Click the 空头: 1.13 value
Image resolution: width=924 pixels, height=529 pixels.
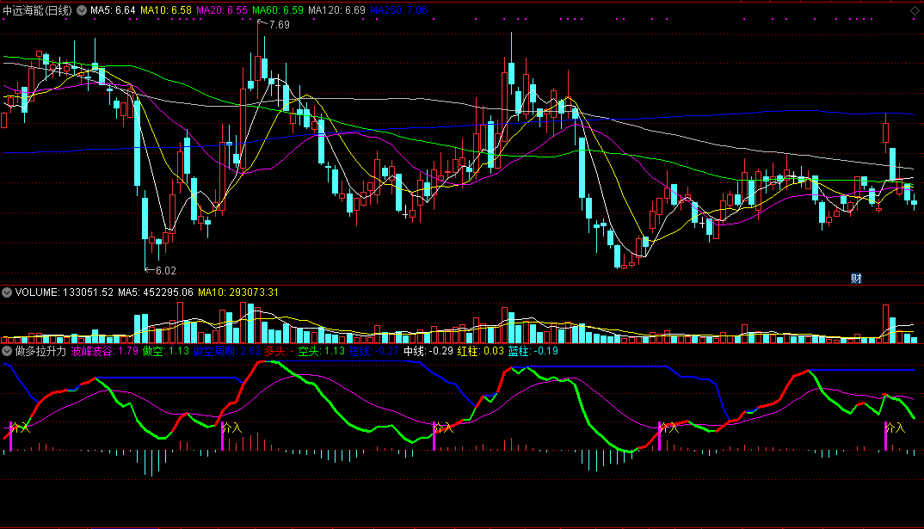tap(321, 351)
